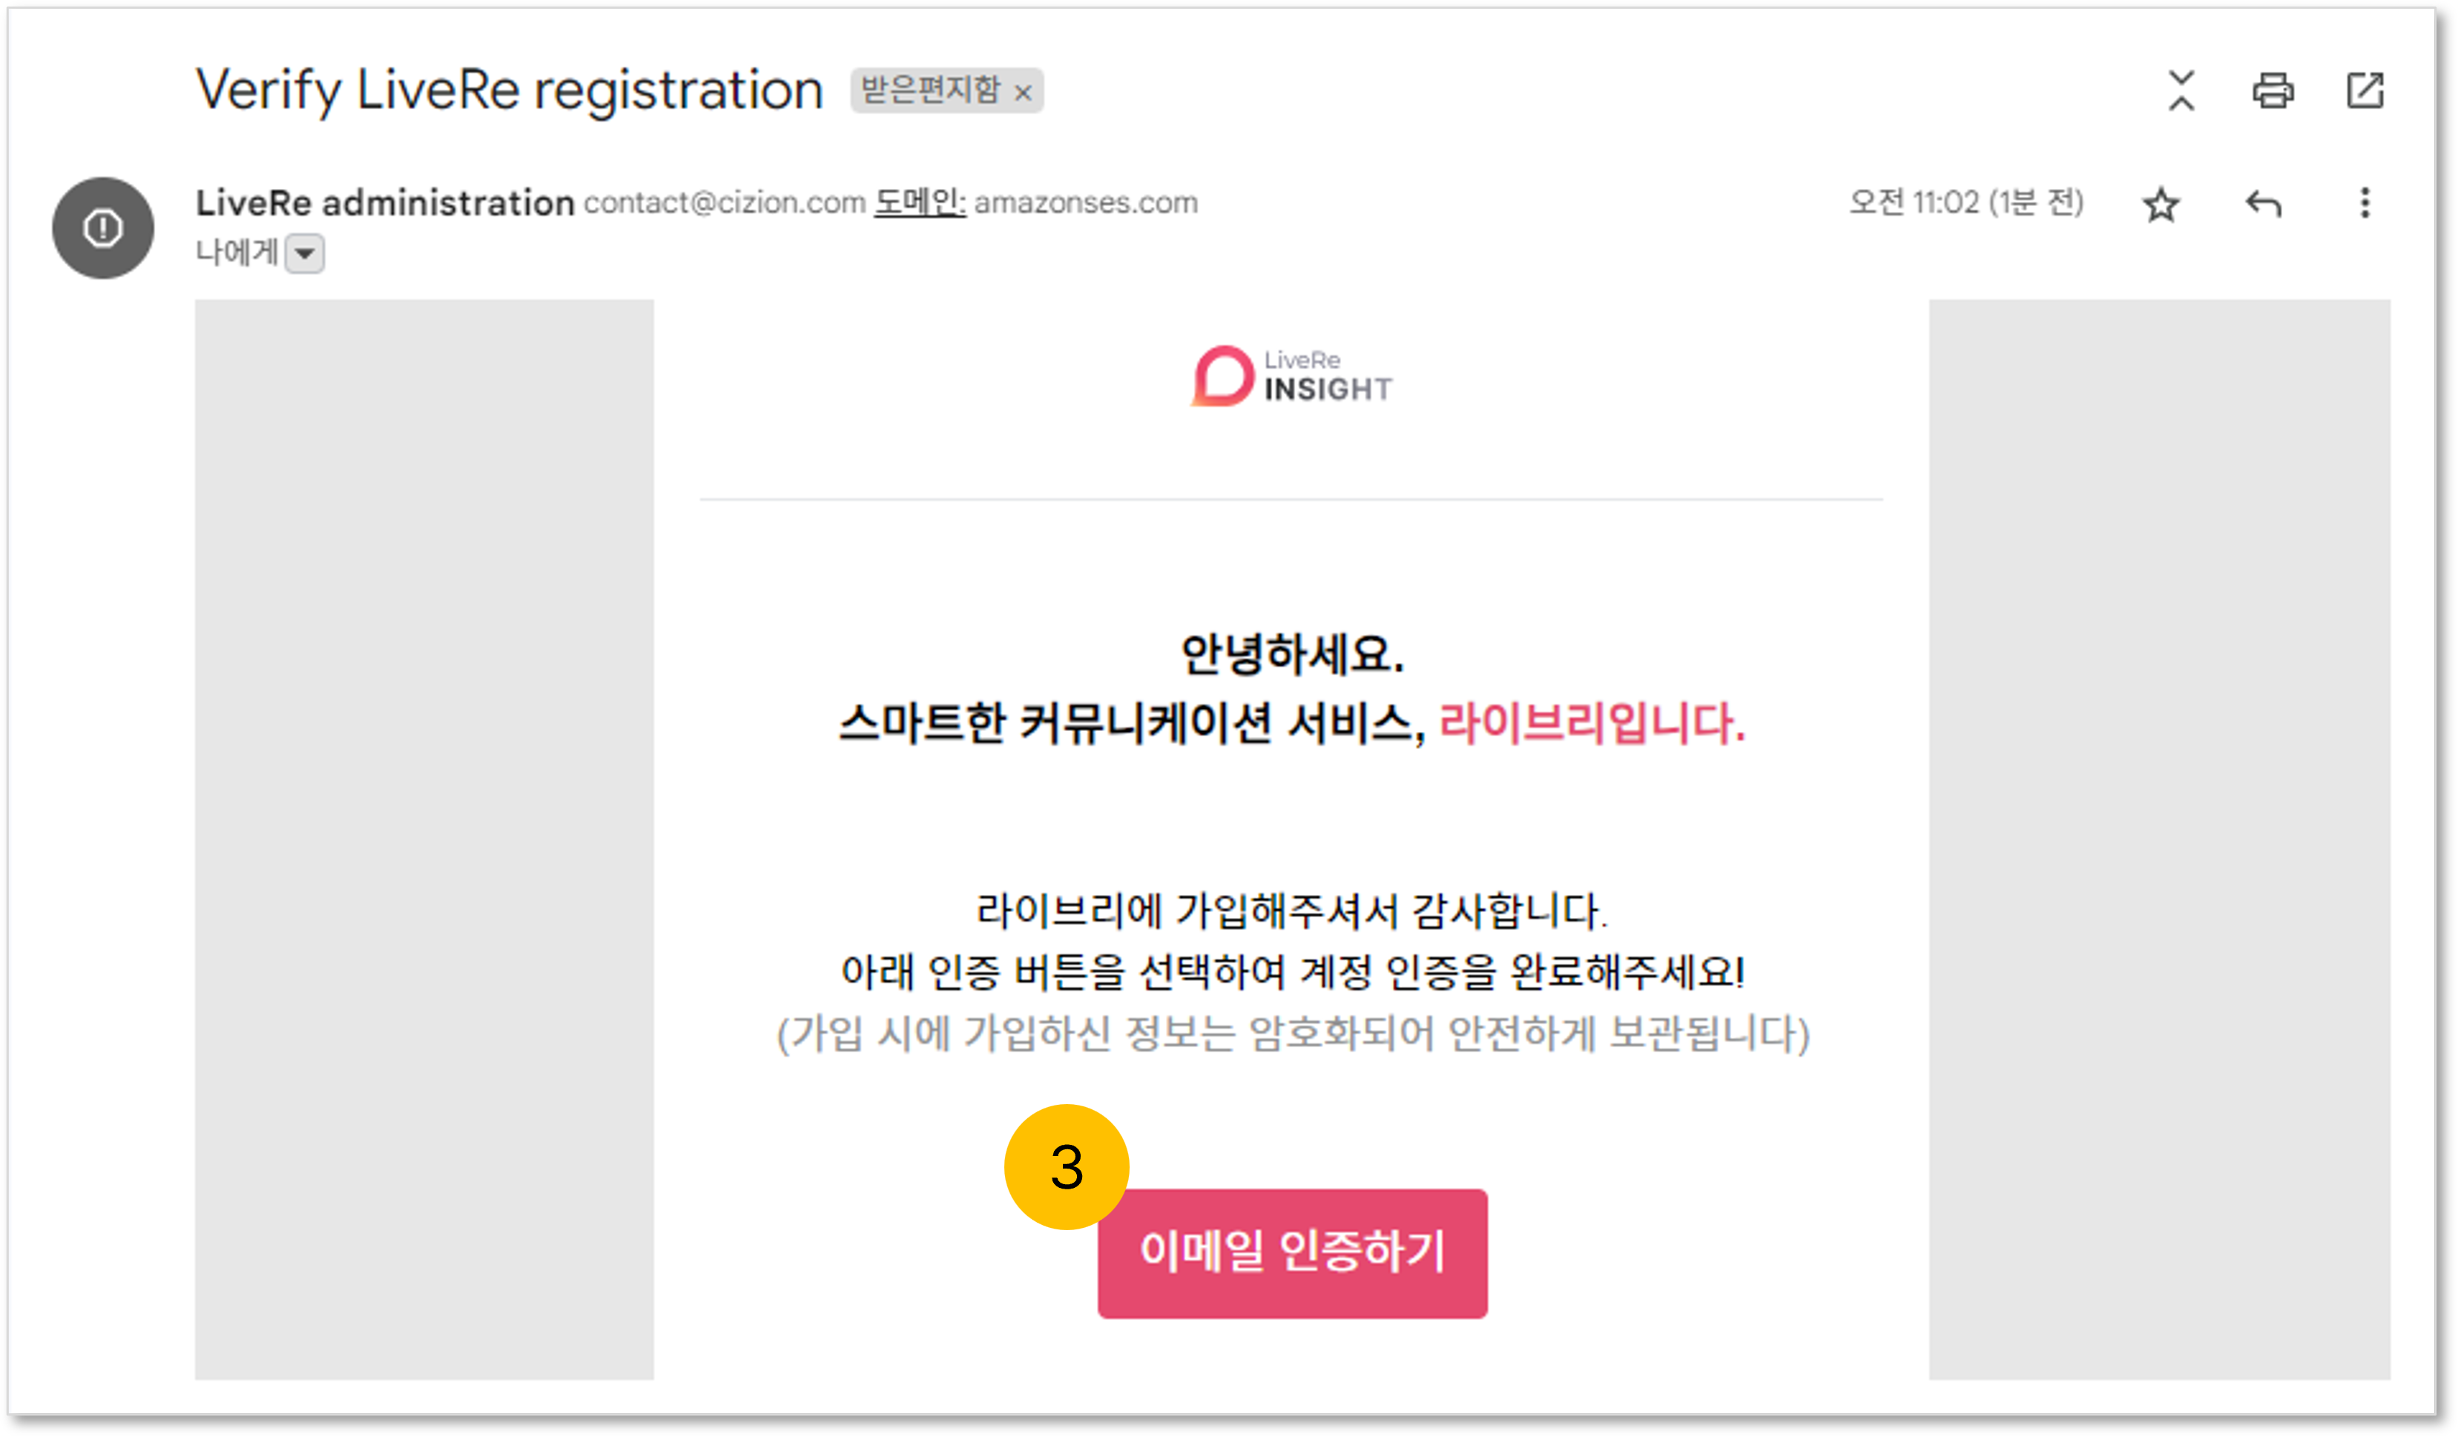
Task: Star the LiveRe administration message
Action: pyautogui.click(x=2161, y=205)
